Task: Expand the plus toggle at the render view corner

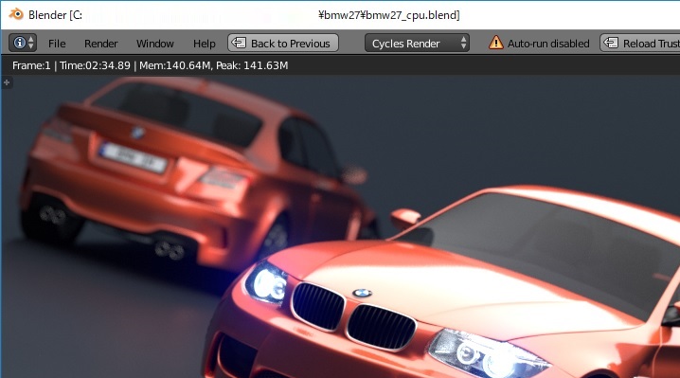Action: coord(7,82)
